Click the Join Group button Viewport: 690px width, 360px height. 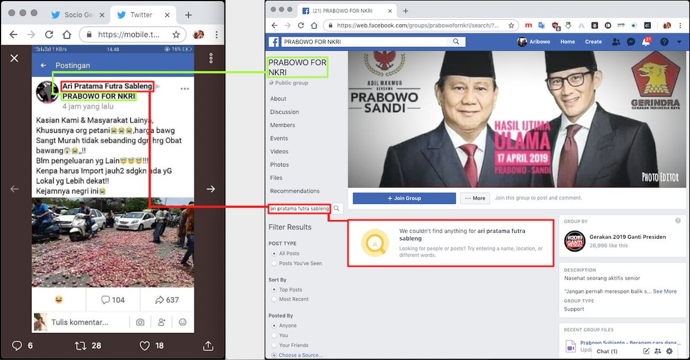click(x=404, y=198)
